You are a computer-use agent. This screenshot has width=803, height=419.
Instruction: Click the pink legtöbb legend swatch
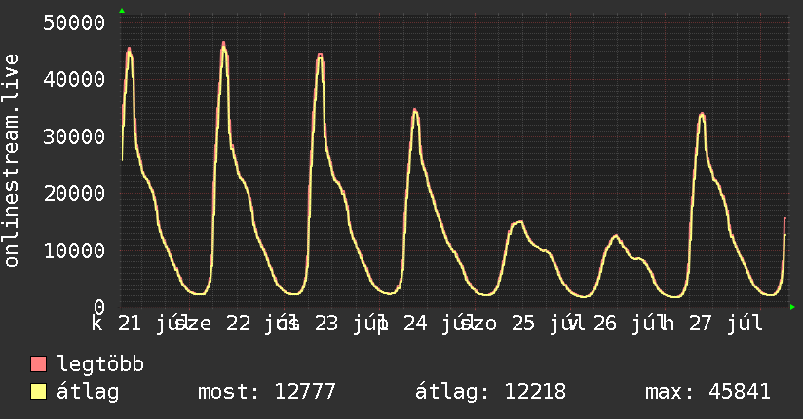pos(38,363)
